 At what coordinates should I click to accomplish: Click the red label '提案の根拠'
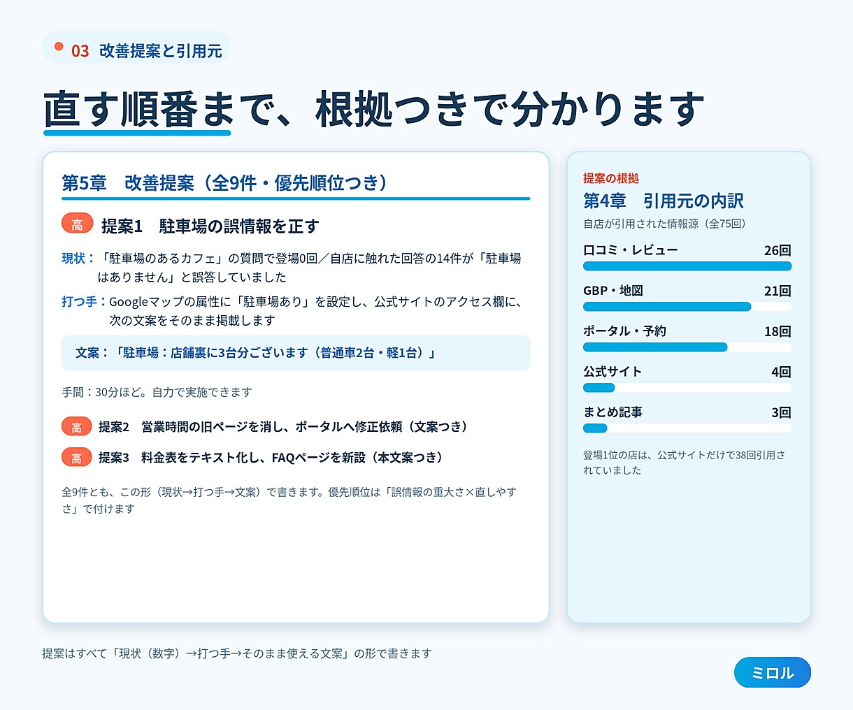[x=611, y=178]
